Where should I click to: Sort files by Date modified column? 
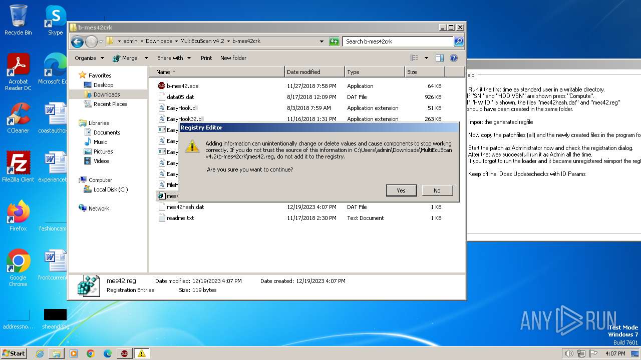314,72
